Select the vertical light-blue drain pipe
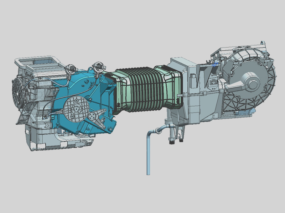 pyautogui.click(x=148, y=156)
